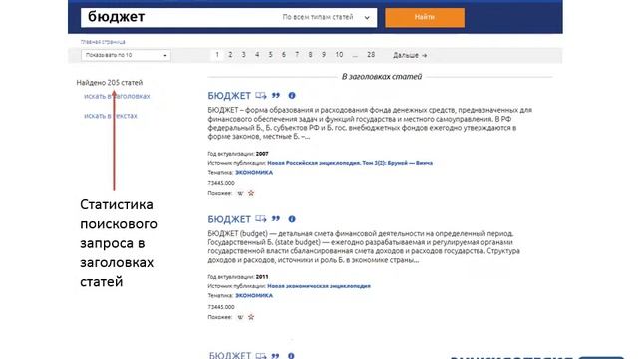Click the year "2011" in second result
The width and height of the screenshot is (638, 359).
[x=262, y=277]
